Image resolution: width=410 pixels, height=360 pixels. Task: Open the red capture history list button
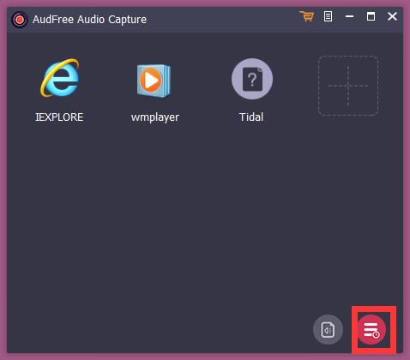click(371, 330)
